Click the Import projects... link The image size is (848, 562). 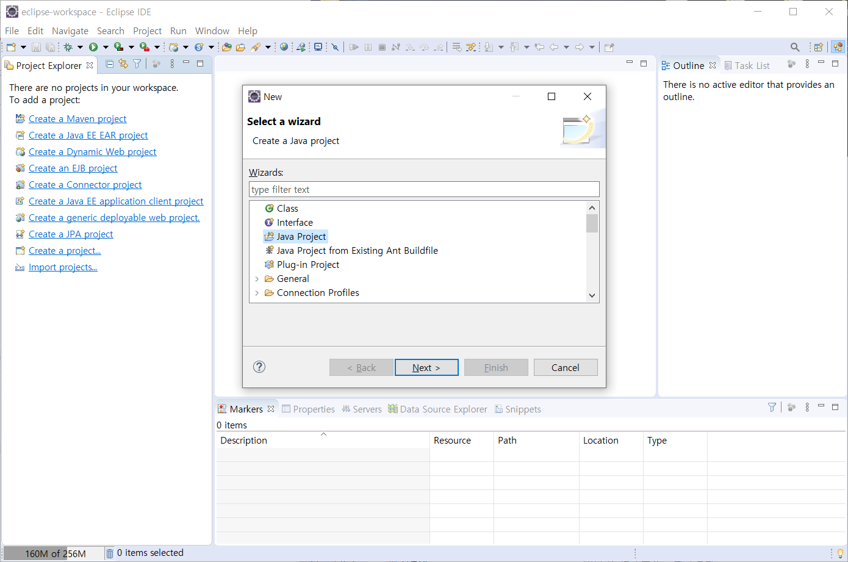tap(63, 267)
